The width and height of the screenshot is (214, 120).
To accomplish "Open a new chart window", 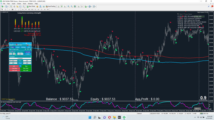I will pyautogui.click(x=2, y=6).
